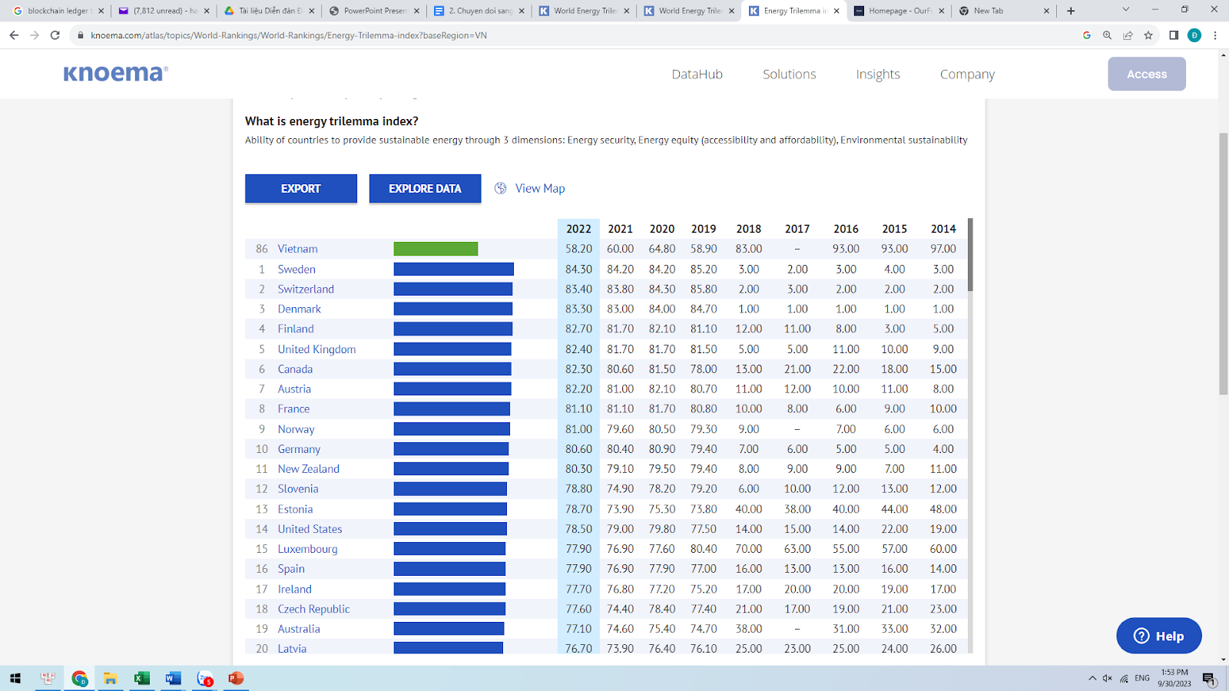Switch to the Homepage - OurFu tab

point(898,11)
